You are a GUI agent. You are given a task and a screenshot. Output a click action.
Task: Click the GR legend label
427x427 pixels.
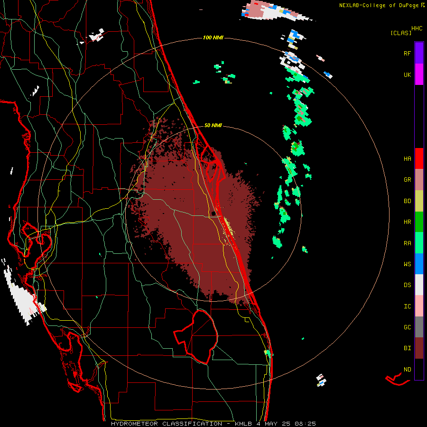pyautogui.click(x=407, y=180)
